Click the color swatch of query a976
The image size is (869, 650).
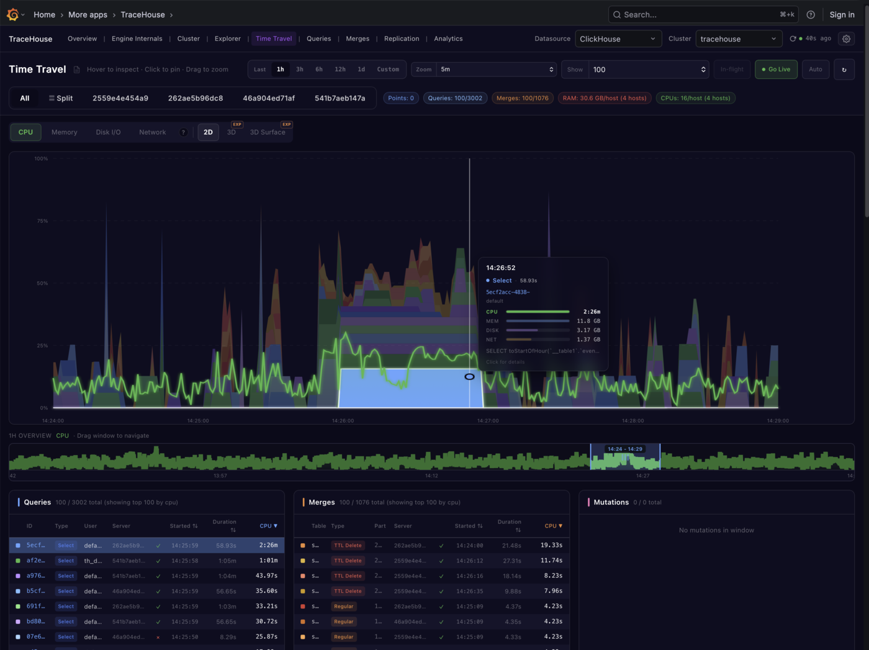[x=18, y=576]
